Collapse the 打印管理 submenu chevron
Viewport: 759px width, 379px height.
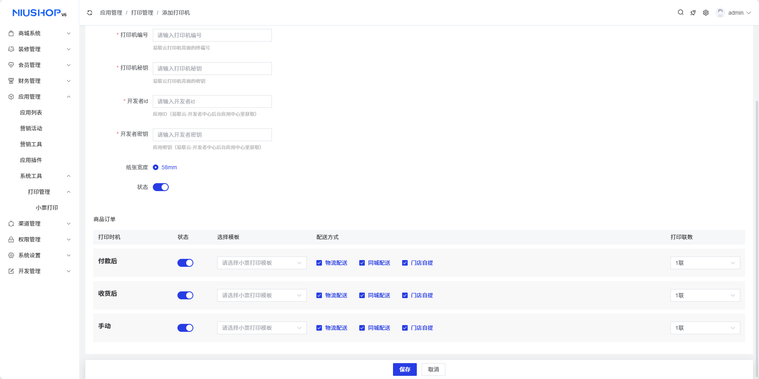pyautogui.click(x=69, y=192)
